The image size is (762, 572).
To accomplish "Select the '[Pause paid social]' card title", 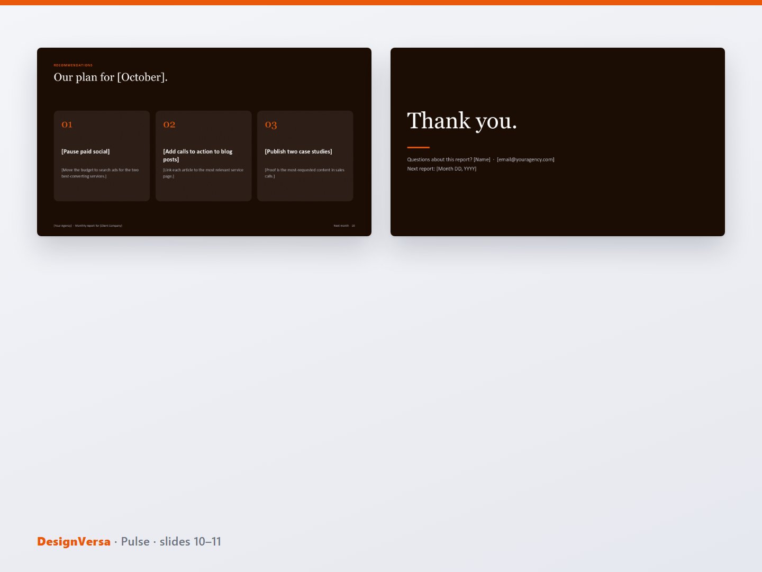I will click(x=86, y=151).
